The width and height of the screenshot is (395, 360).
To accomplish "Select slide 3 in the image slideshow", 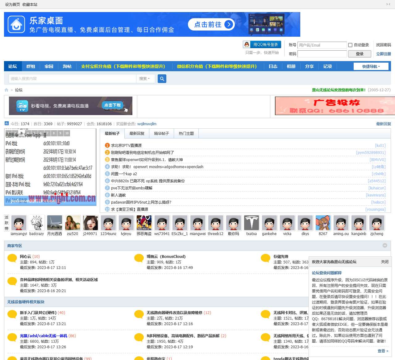I will click(x=21, y=133).
